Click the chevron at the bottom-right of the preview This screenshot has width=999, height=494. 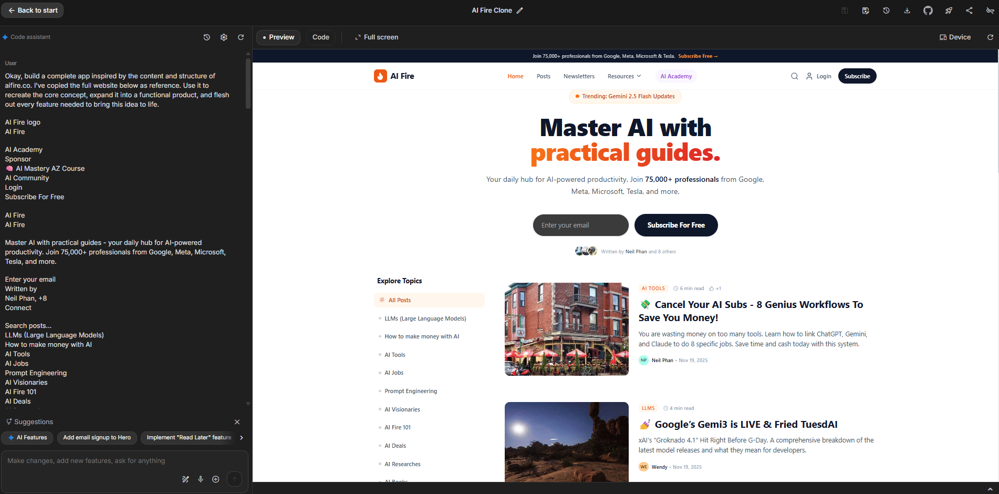pyautogui.click(x=990, y=489)
